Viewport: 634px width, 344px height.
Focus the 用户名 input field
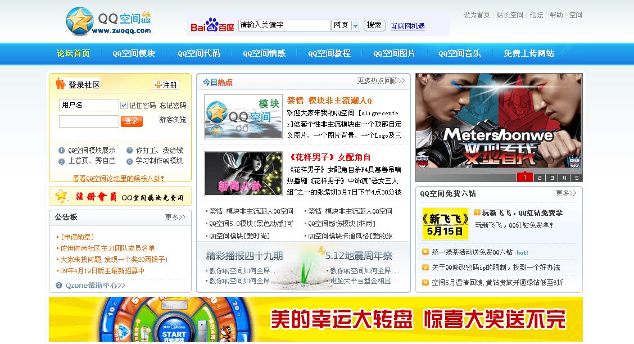click(89, 105)
